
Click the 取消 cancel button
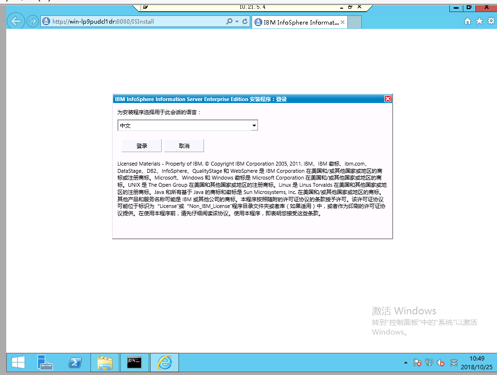184,145
